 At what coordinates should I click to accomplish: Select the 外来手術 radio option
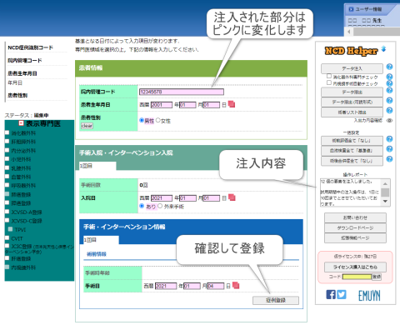point(160,206)
